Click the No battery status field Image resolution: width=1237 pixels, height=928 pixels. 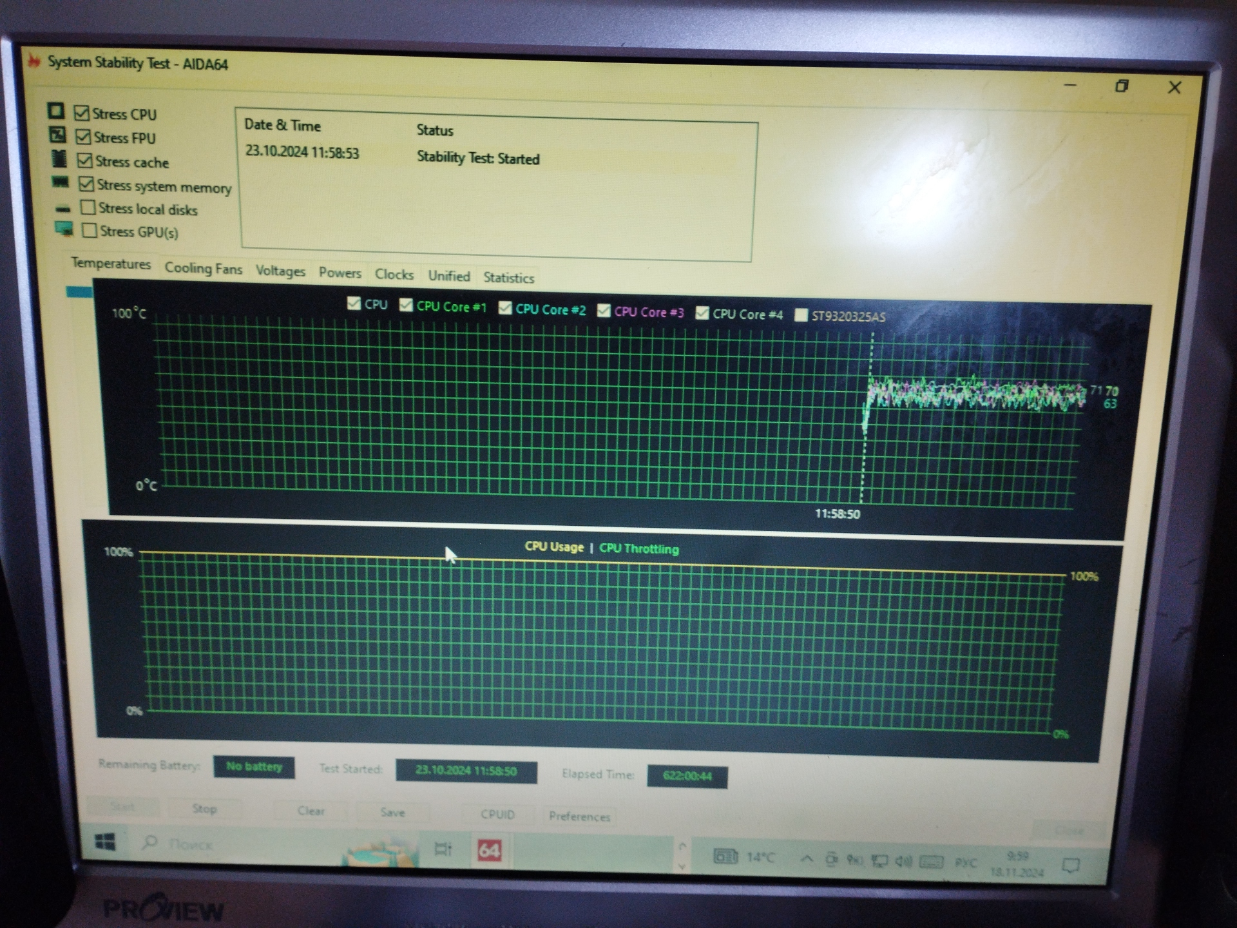click(254, 767)
